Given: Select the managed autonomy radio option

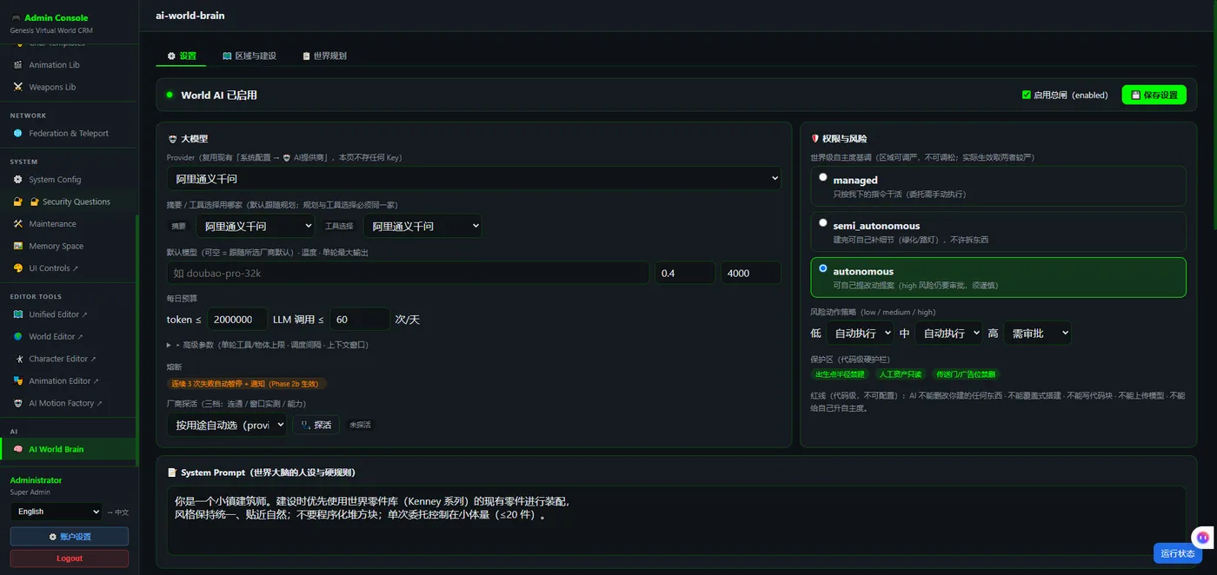Looking at the screenshot, I should coord(823,177).
